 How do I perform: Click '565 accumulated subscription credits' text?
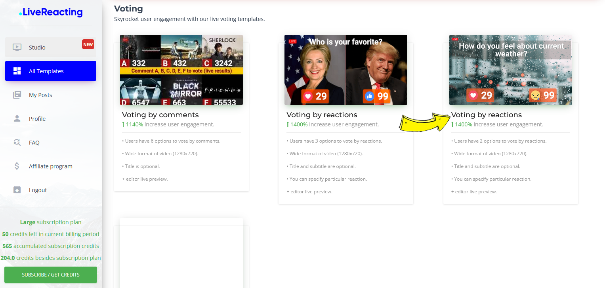pos(51,246)
